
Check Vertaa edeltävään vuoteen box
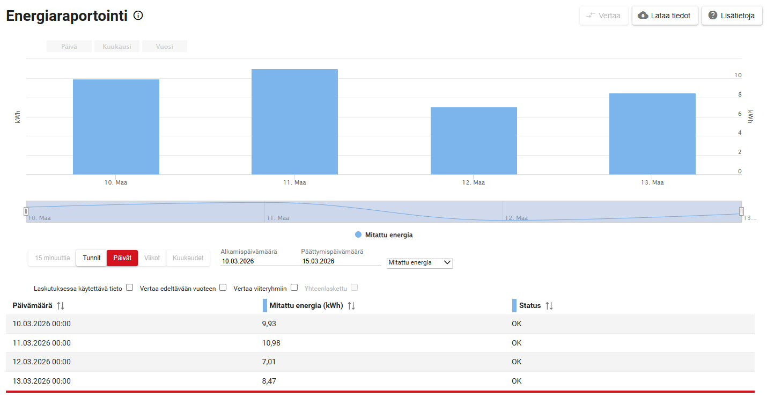coord(223,288)
